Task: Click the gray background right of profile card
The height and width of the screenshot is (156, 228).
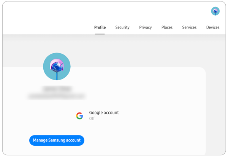Action: [x=216, y=95]
